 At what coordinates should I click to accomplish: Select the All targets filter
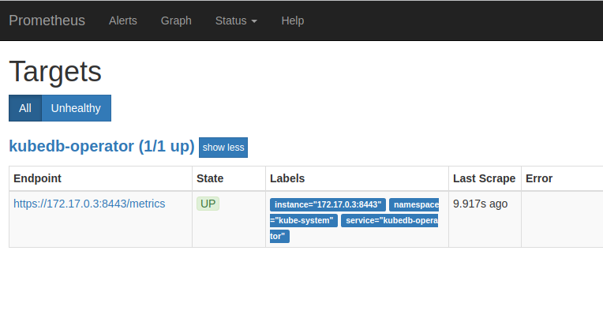(x=25, y=108)
